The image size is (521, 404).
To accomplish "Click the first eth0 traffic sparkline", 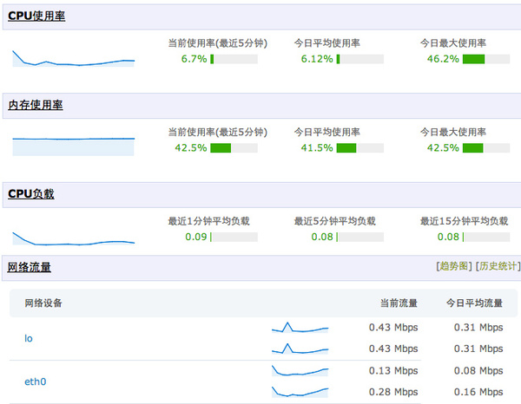I will (300, 371).
